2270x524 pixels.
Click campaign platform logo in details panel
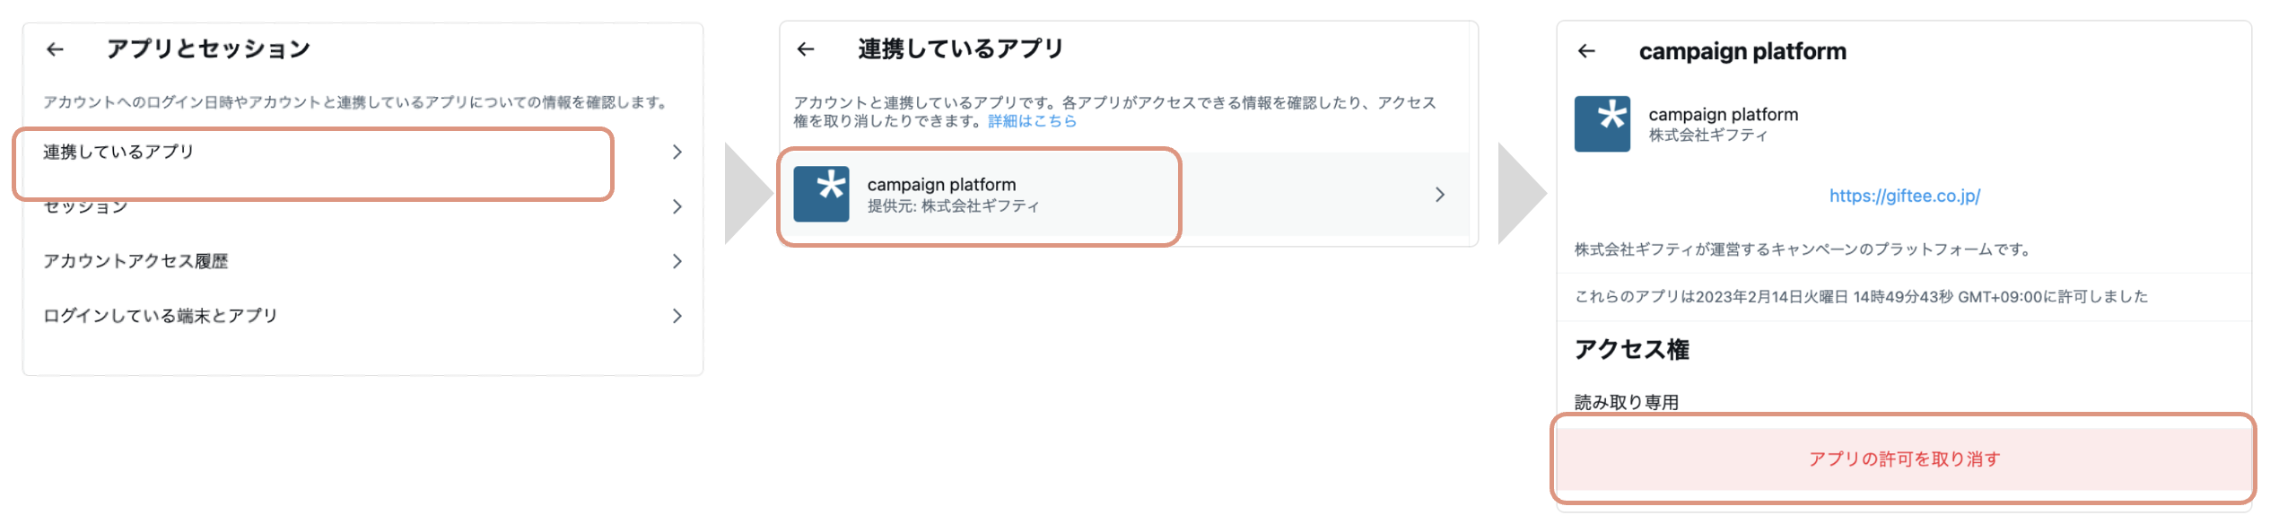[x=1602, y=124]
